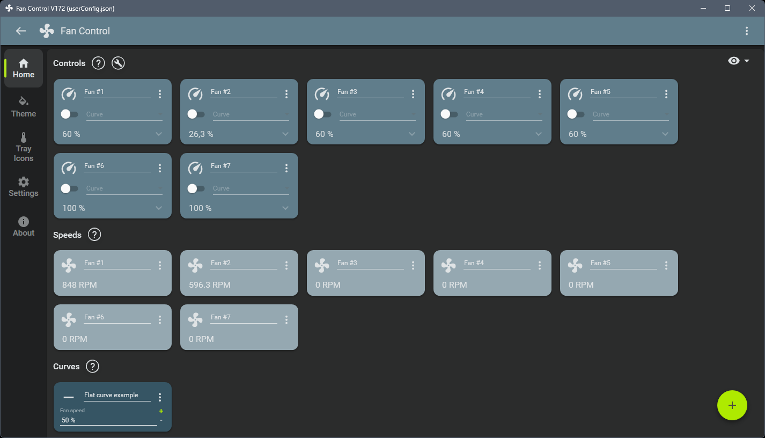This screenshot has width=765, height=438.
Task: Open the kebab menu on Fan #4 control card
Action: coord(540,93)
